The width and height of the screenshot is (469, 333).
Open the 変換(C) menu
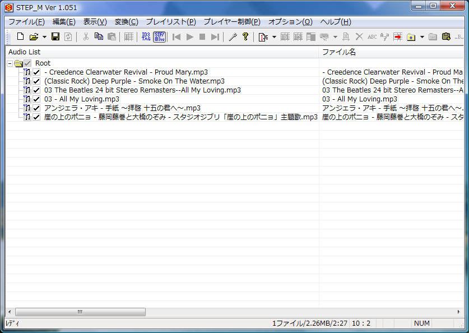click(x=127, y=22)
